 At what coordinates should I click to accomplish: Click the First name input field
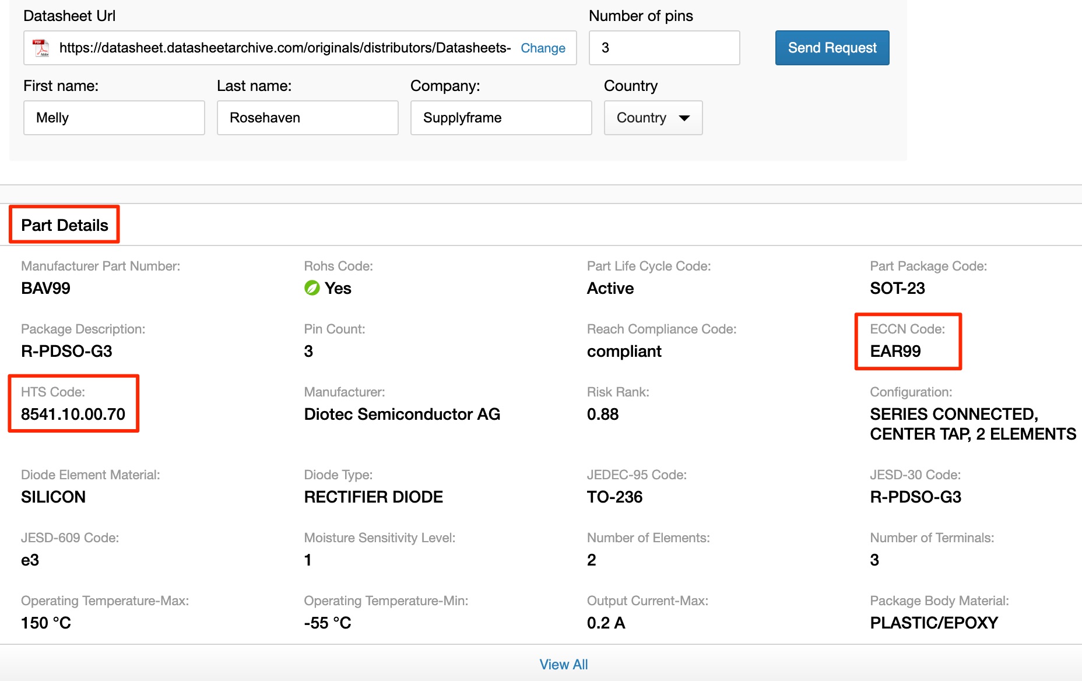[x=114, y=118]
